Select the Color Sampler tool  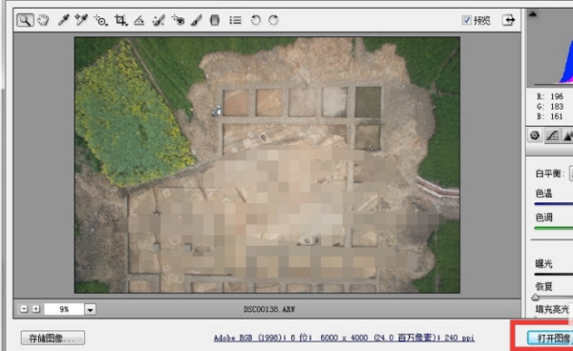click(x=81, y=20)
